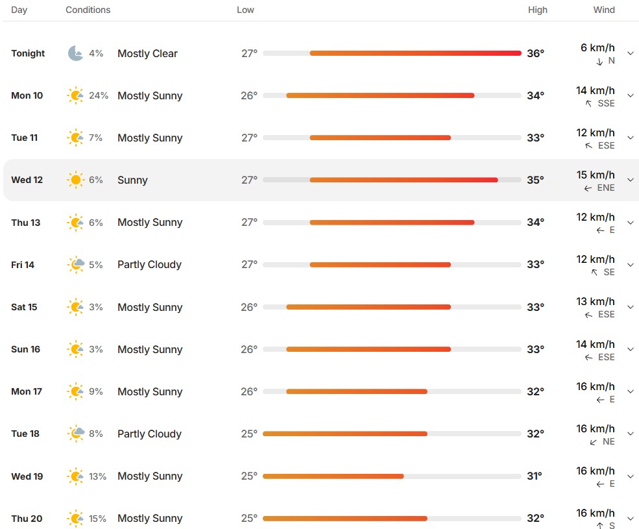
Task: Click the moon icon for Tonight
Action: [75, 53]
